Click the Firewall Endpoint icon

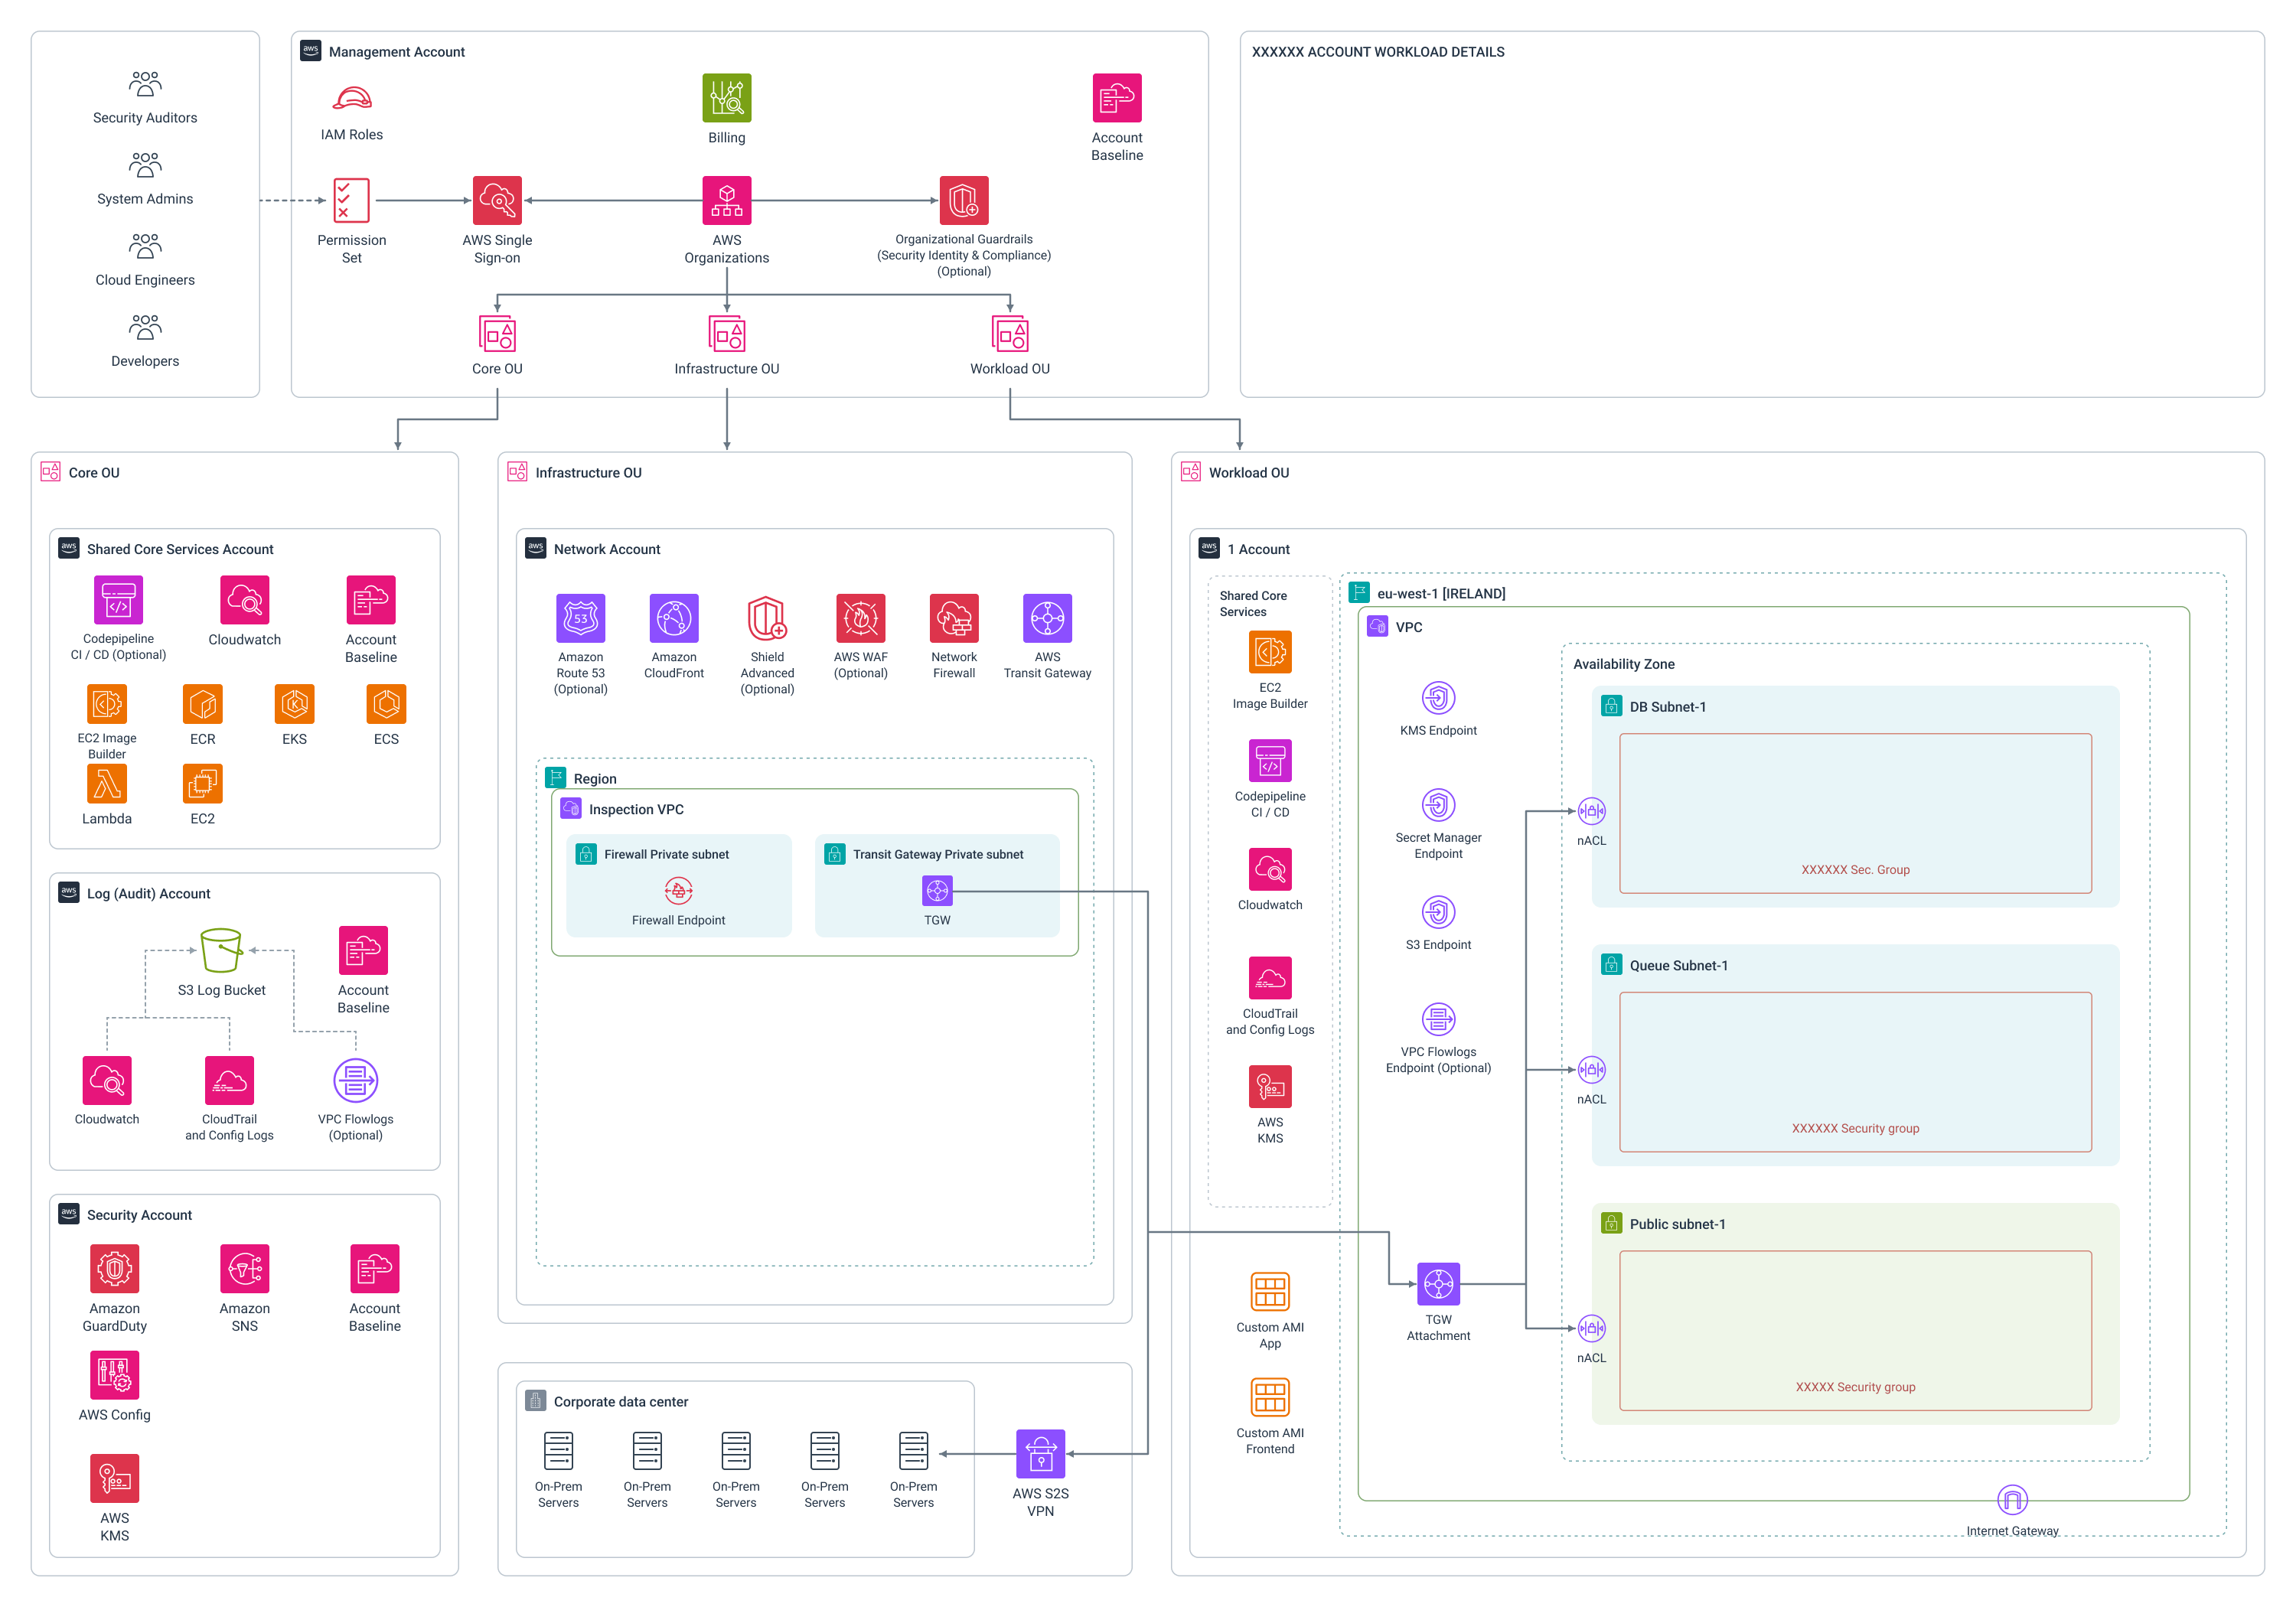click(x=679, y=890)
